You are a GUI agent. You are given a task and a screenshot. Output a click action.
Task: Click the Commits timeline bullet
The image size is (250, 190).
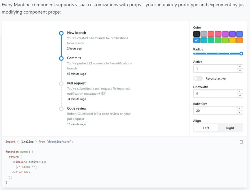click(61, 58)
